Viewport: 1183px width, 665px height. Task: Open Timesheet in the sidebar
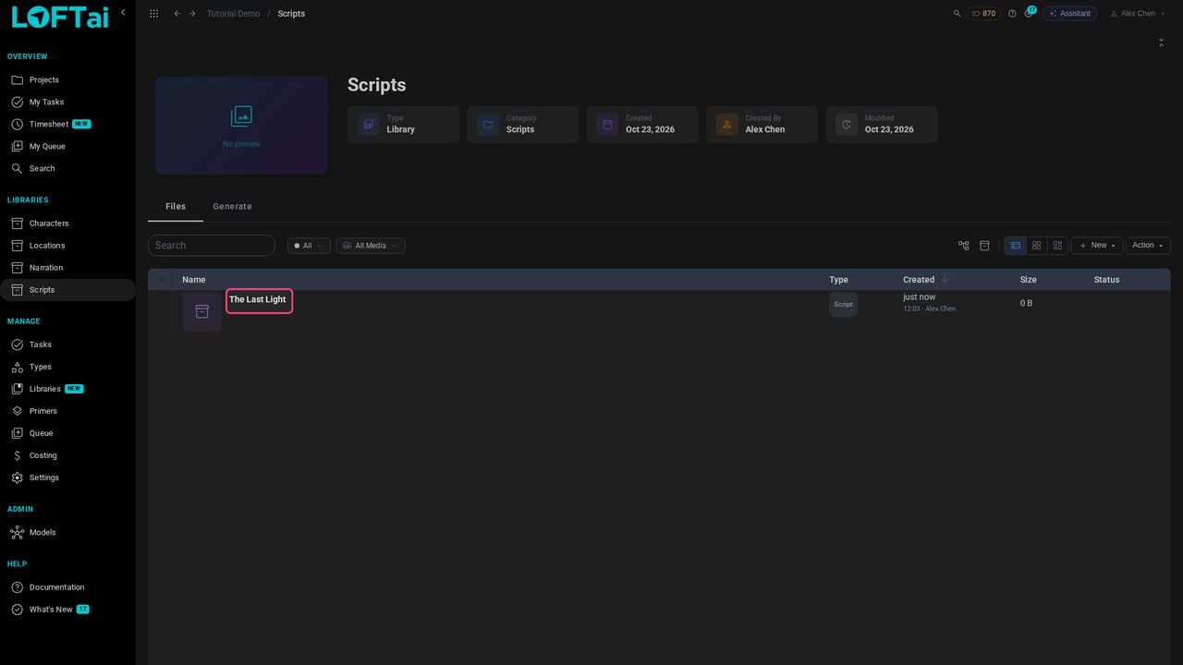(67, 125)
